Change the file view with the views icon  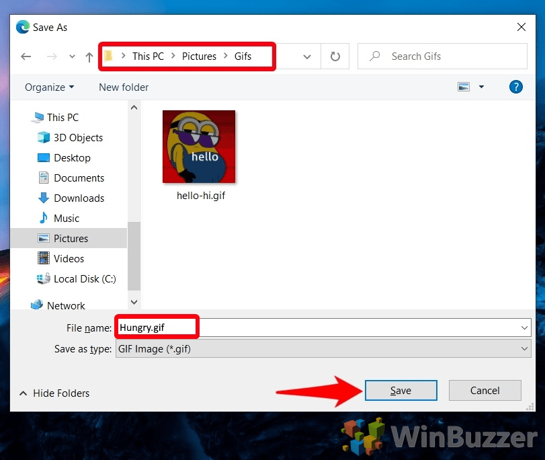tap(464, 87)
